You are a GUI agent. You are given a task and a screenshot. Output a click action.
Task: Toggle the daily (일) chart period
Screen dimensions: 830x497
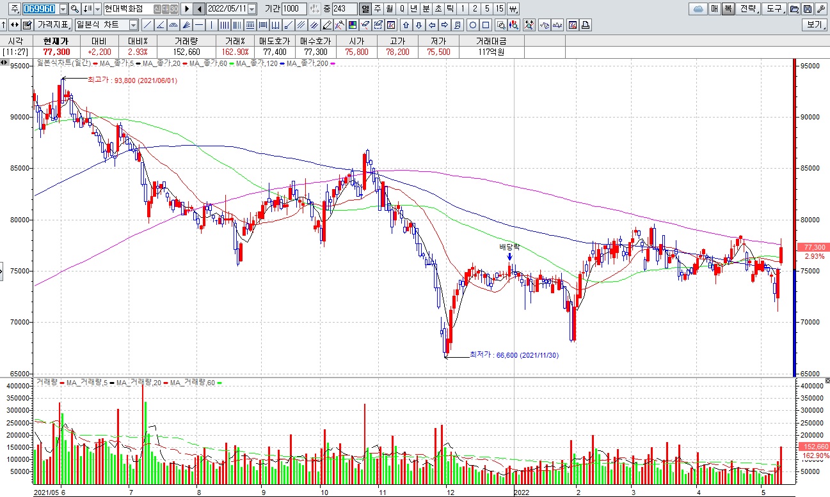[365, 9]
